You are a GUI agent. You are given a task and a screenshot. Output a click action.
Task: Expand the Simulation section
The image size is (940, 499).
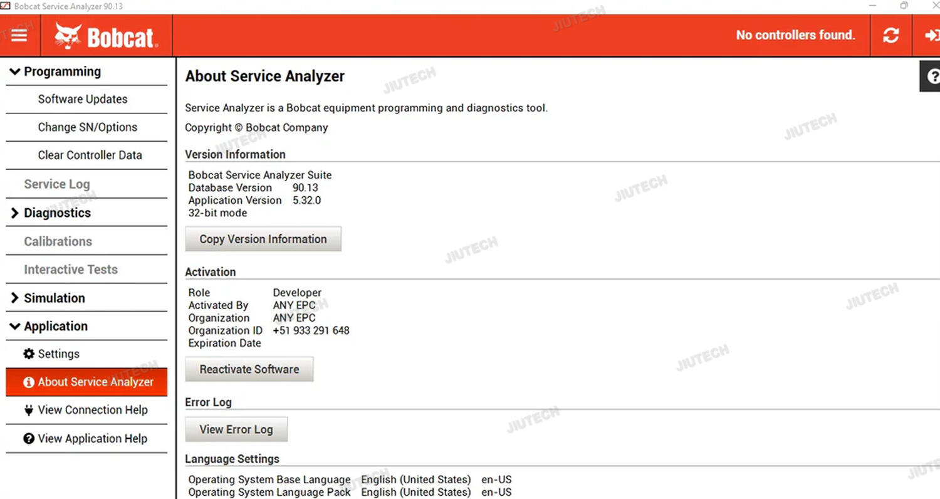tap(86, 298)
